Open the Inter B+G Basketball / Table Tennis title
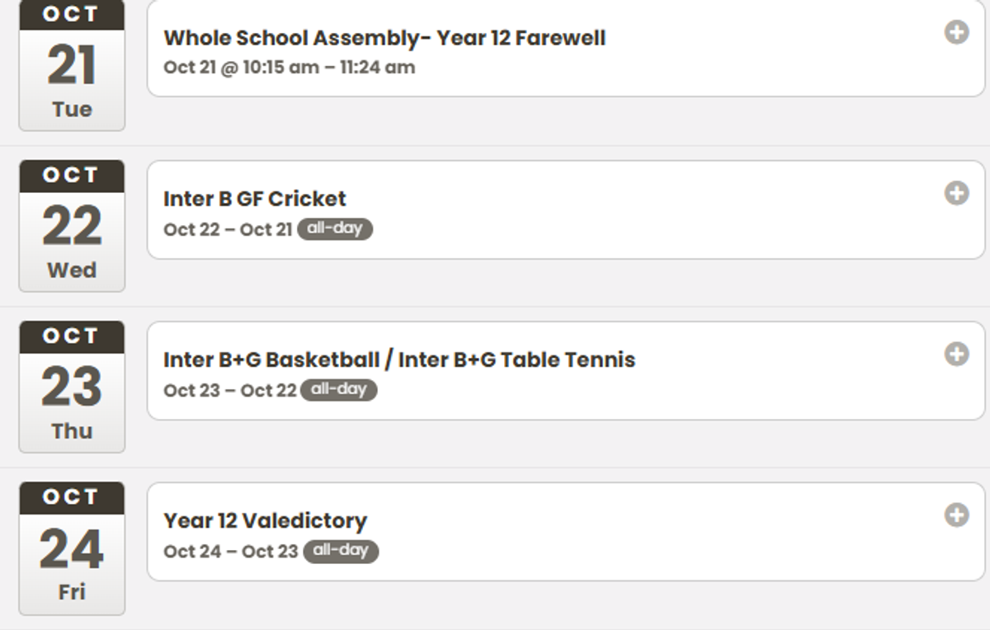The image size is (990, 630). 399,360
